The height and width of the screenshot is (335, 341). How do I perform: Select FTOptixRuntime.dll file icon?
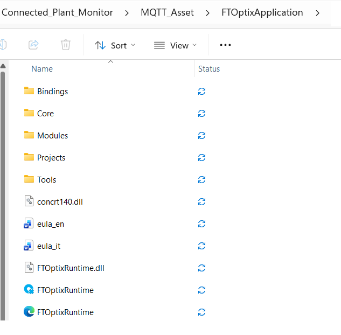point(29,267)
